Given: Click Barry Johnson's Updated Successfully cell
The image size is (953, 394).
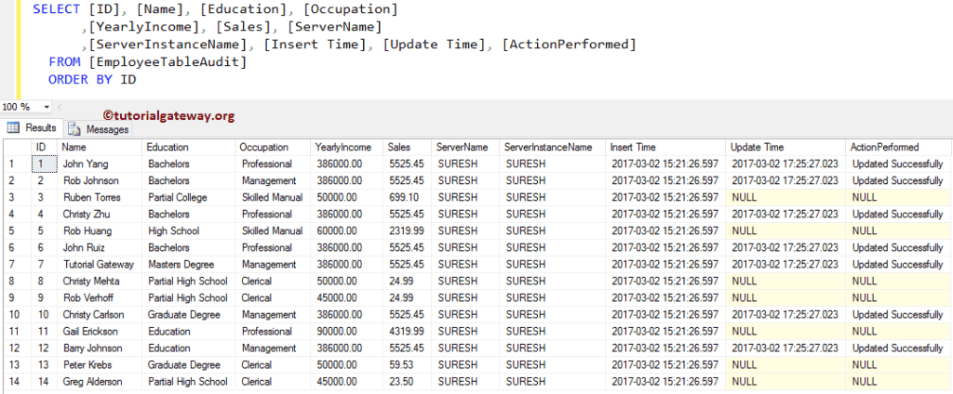Looking at the screenshot, I should pyautogui.click(x=898, y=348).
